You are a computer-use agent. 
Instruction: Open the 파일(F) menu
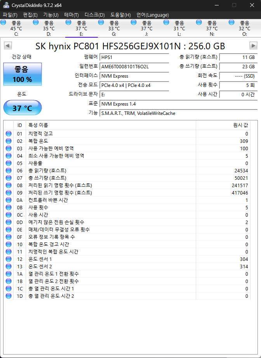[10, 15]
